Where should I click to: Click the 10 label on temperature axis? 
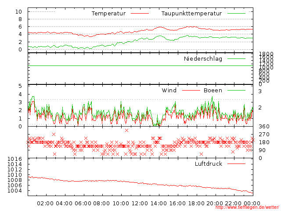[x=18, y=12]
